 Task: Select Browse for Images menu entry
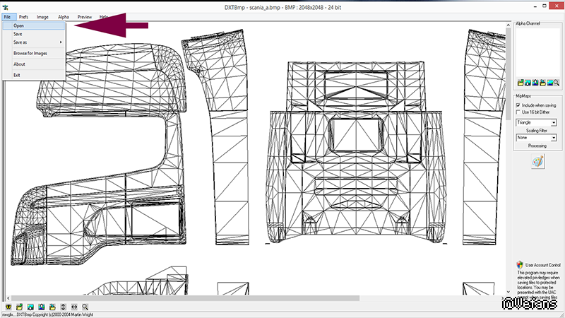(30, 53)
